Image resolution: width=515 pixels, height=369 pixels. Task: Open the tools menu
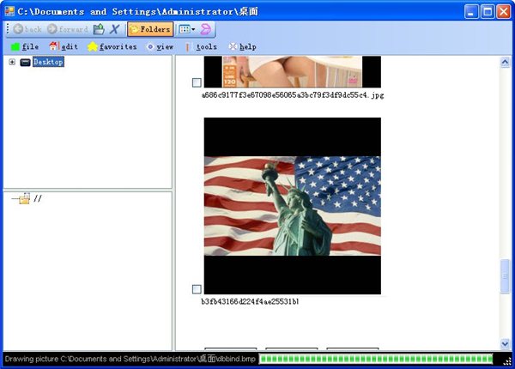[201, 46]
